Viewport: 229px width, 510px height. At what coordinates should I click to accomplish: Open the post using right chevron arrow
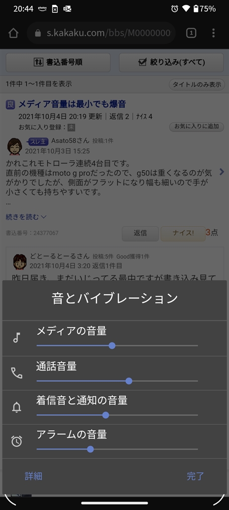click(x=222, y=172)
